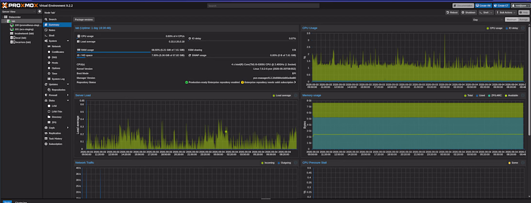Click the Create CT button
The width and height of the screenshot is (531, 203).
pos(502,5)
